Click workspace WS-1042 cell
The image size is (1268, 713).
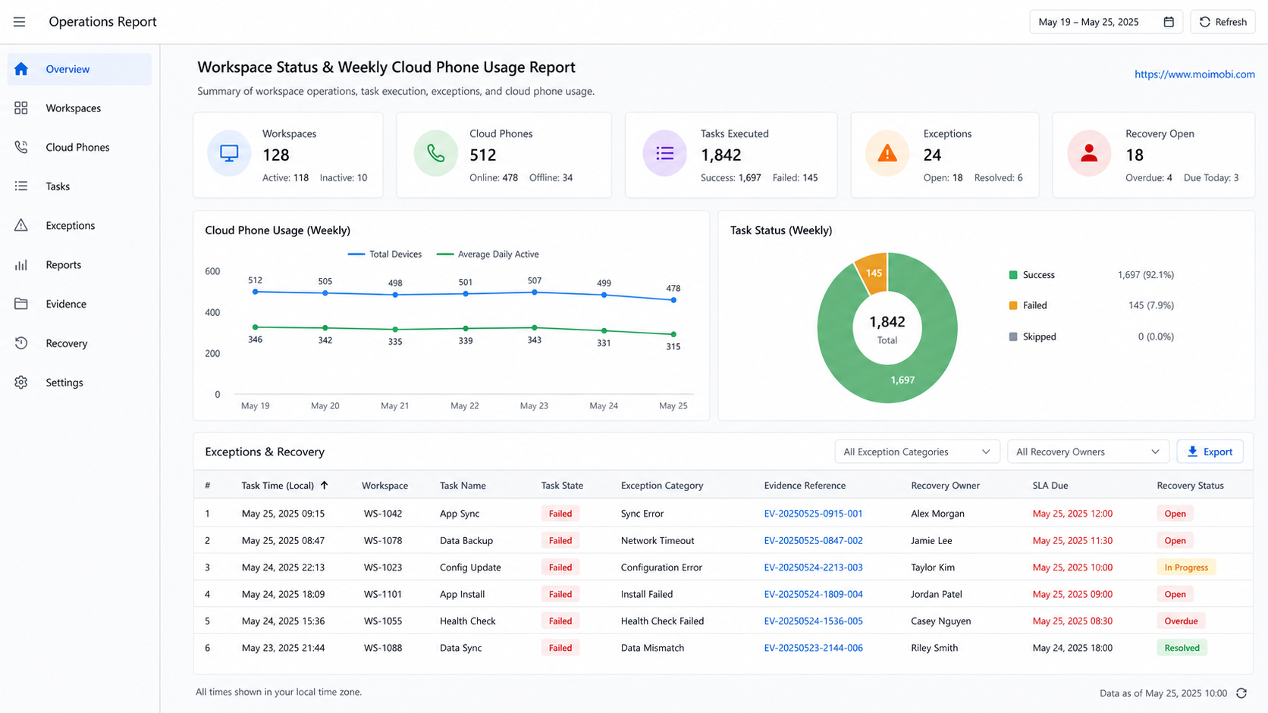[x=383, y=514]
